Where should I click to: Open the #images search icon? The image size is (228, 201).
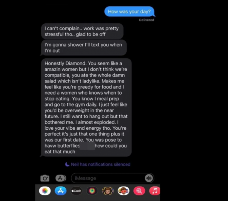tap(139, 191)
